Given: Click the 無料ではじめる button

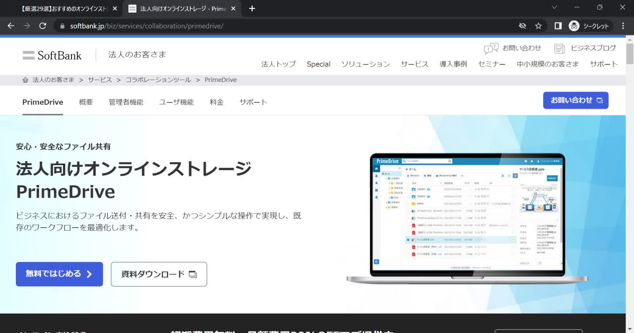Looking at the screenshot, I should 60,274.
